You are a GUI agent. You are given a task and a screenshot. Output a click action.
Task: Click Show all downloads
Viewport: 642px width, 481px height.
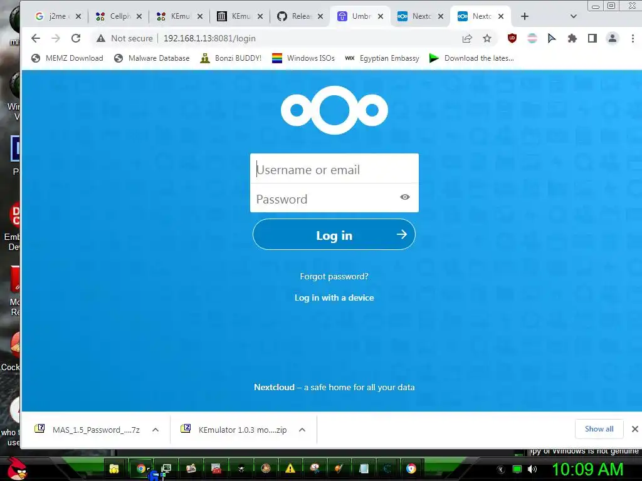coord(599,429)
